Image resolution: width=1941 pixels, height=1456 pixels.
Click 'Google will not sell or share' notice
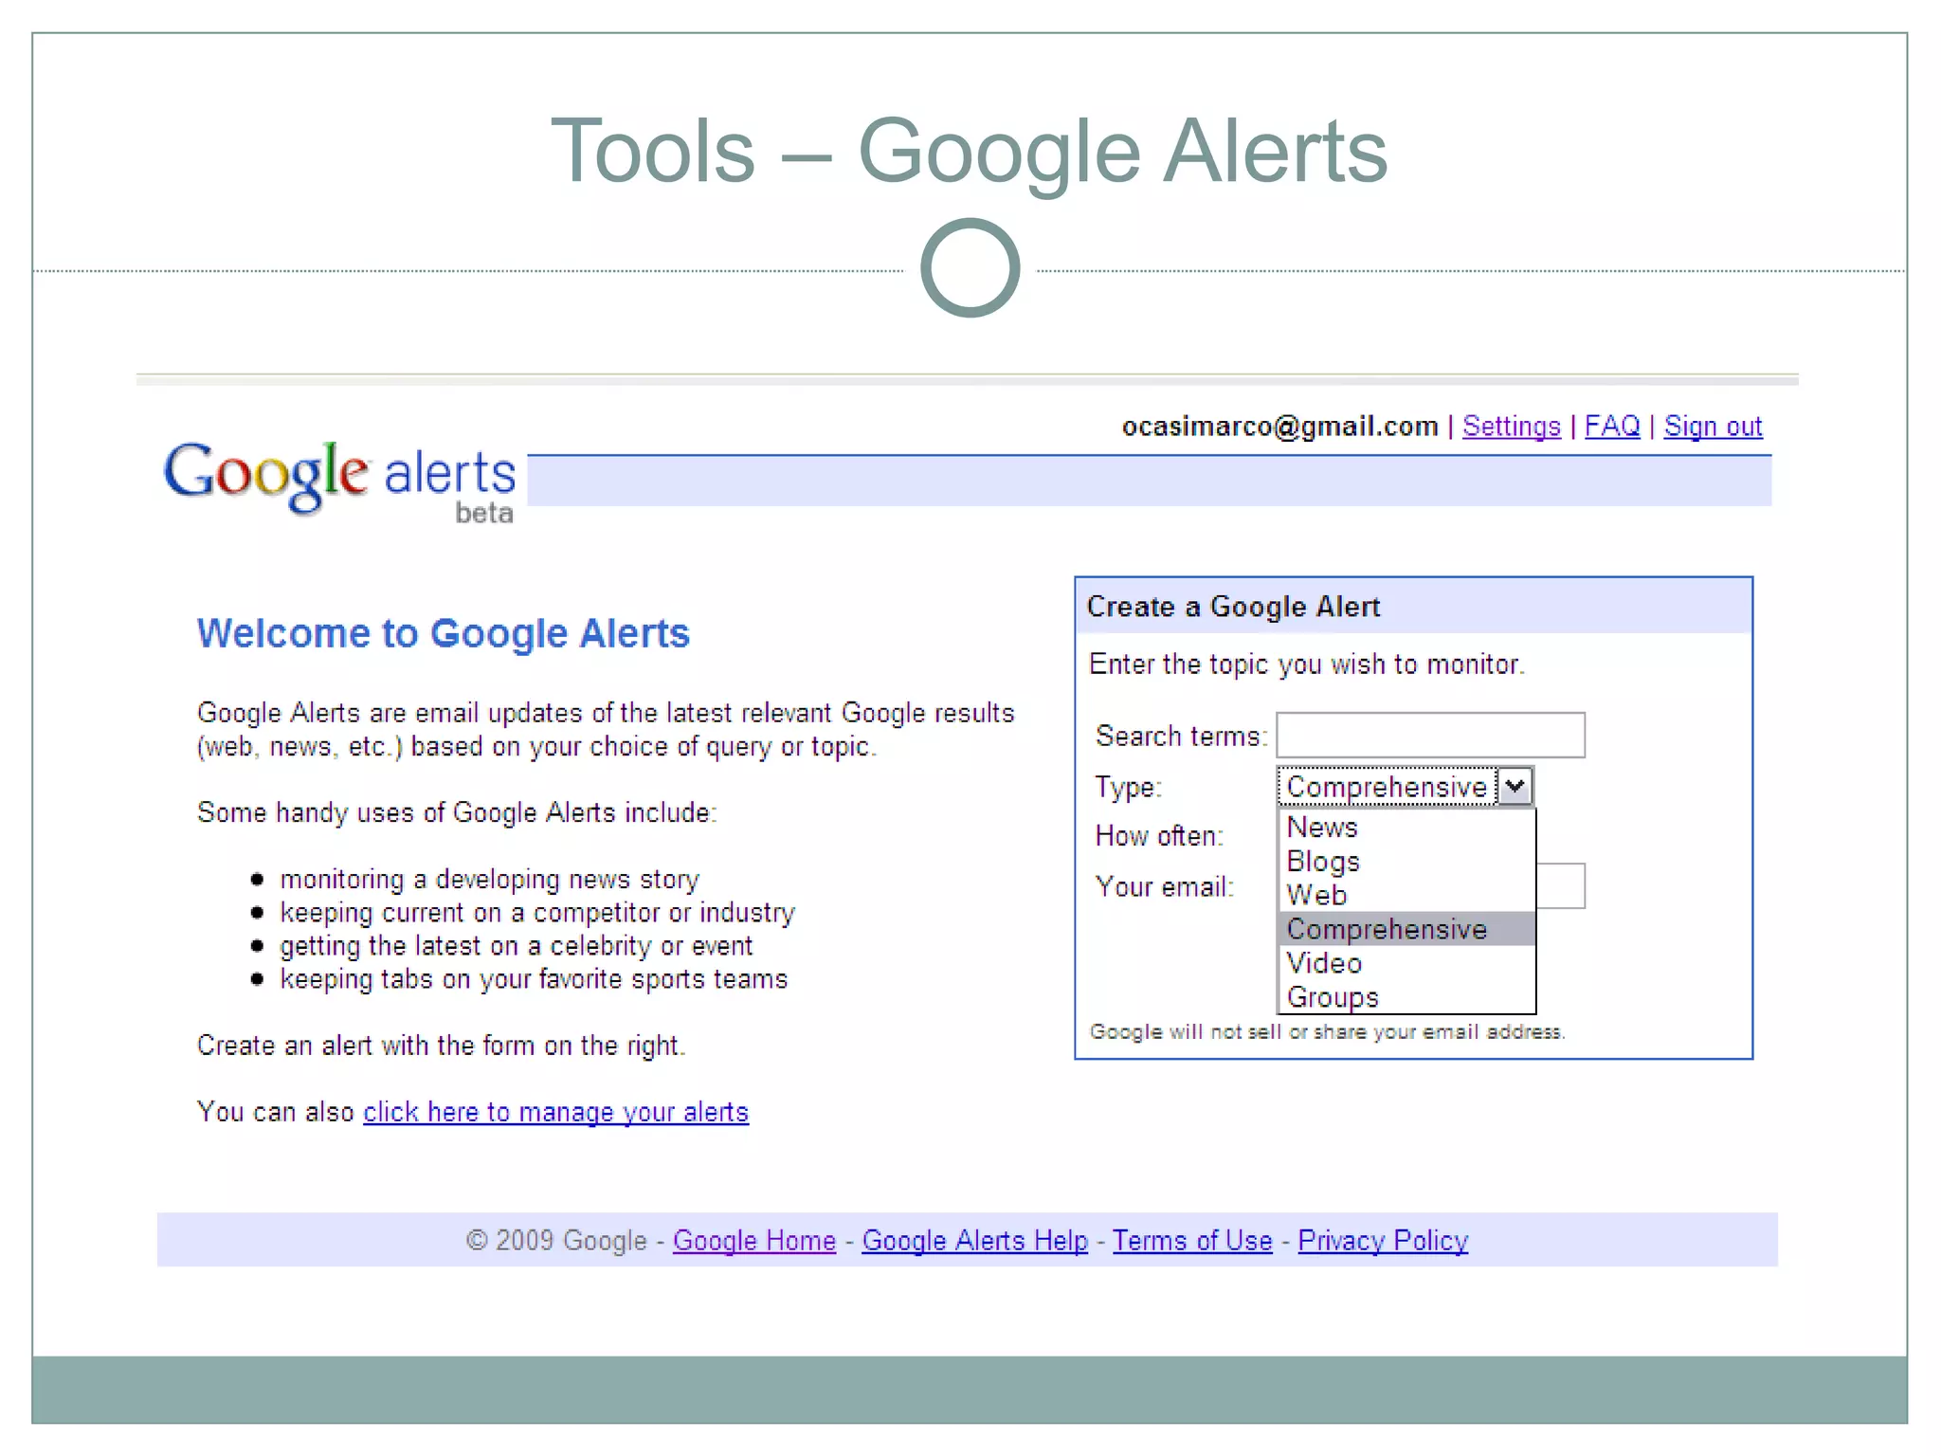tap(1327, 1032)
